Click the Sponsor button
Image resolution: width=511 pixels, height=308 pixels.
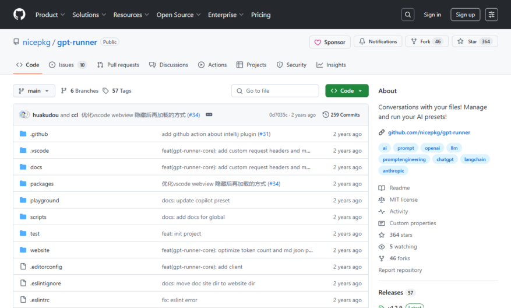coord(330,42)
